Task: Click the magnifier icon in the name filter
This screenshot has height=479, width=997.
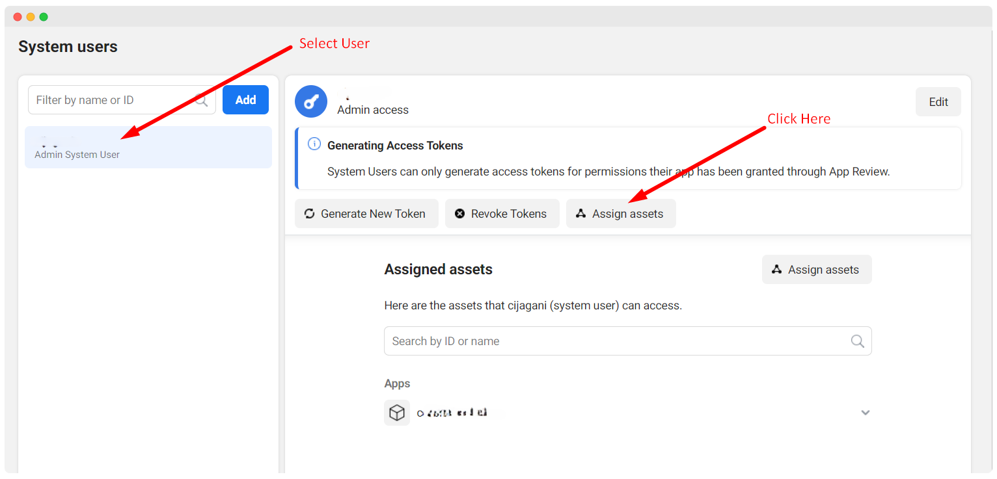Action: pos(202,100)
